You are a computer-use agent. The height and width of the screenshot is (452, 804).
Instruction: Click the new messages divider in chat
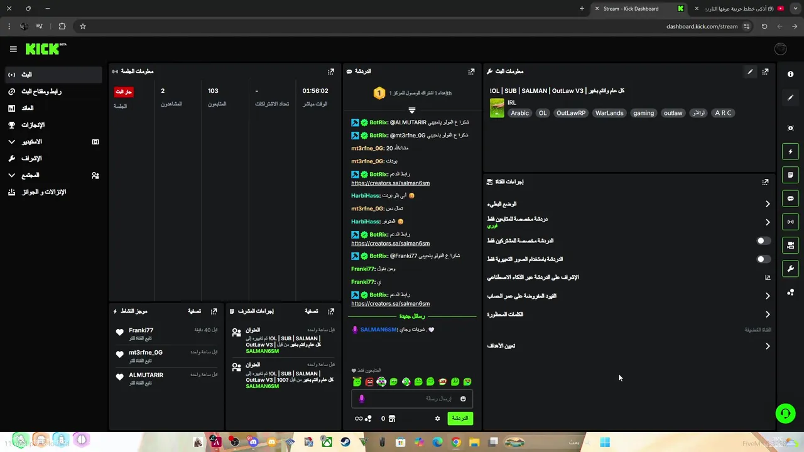tap(411, 316)
